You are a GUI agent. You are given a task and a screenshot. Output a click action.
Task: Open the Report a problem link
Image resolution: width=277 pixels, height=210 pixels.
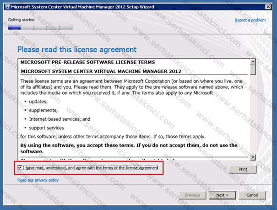coord(250,20)
